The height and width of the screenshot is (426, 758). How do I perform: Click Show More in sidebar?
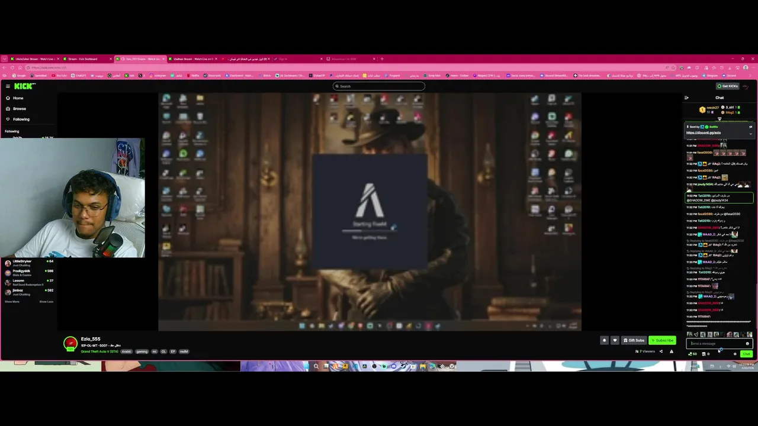pos(12,302)
